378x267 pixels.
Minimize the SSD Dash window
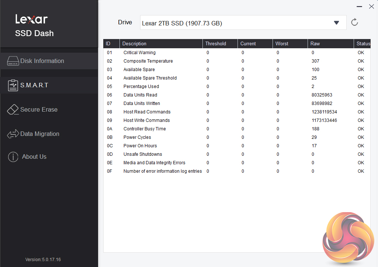point(359,7)
